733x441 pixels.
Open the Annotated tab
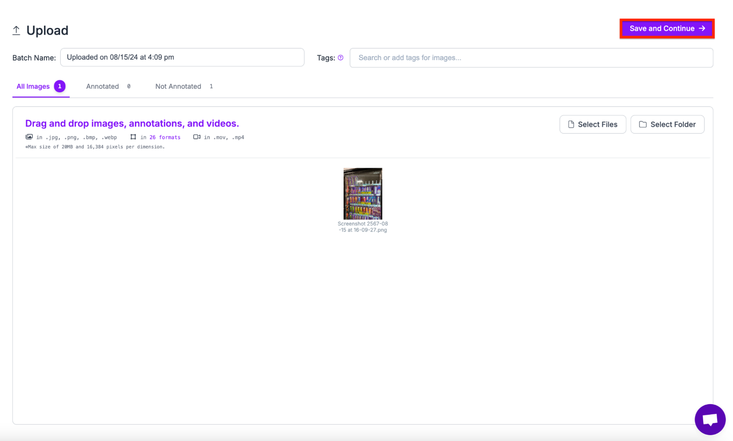[x=102, y=87]
